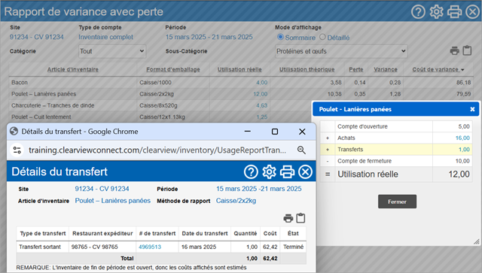Open Poulet Lanières panées usage 12,00

pyautogui.click(x=260, y=94)
